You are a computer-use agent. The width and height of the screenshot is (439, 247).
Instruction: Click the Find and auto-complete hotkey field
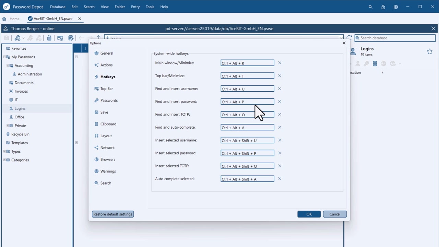(x=247, y=127)
